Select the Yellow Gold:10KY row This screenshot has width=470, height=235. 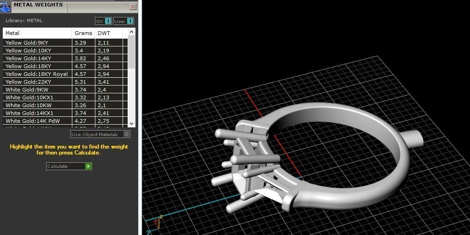click(x=65, y=50)
